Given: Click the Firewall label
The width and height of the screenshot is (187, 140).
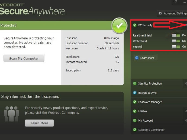Looking at the screenshot, I should click(138, 47).
